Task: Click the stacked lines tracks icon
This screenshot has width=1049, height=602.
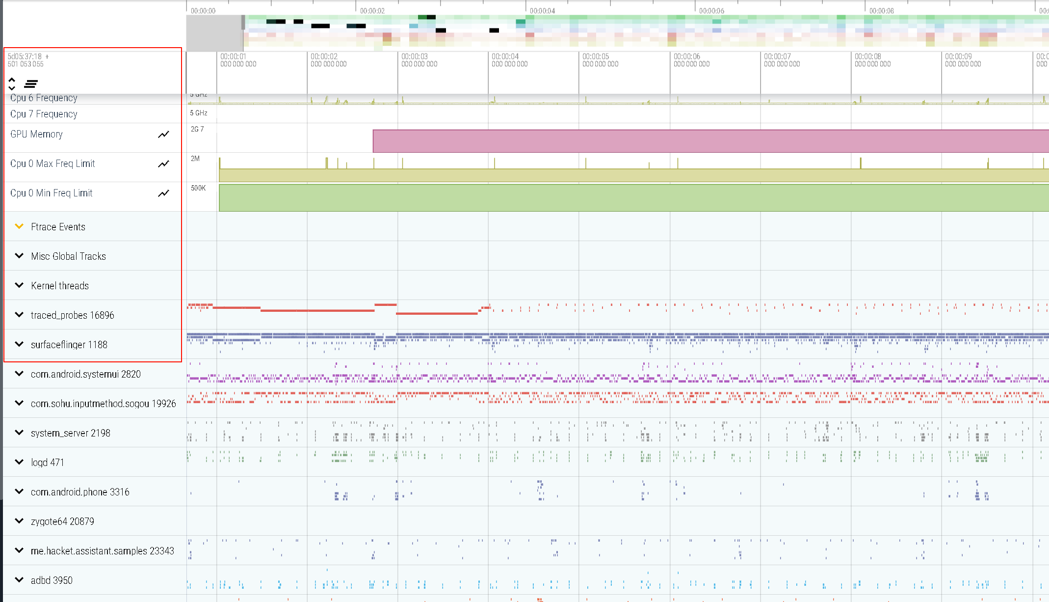Action: [x=31, y=84]
